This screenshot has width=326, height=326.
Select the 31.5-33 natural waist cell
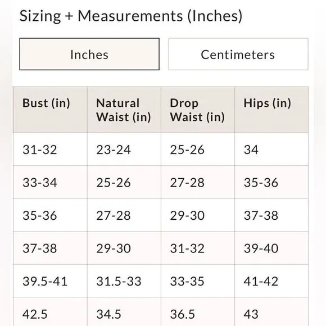124,281
